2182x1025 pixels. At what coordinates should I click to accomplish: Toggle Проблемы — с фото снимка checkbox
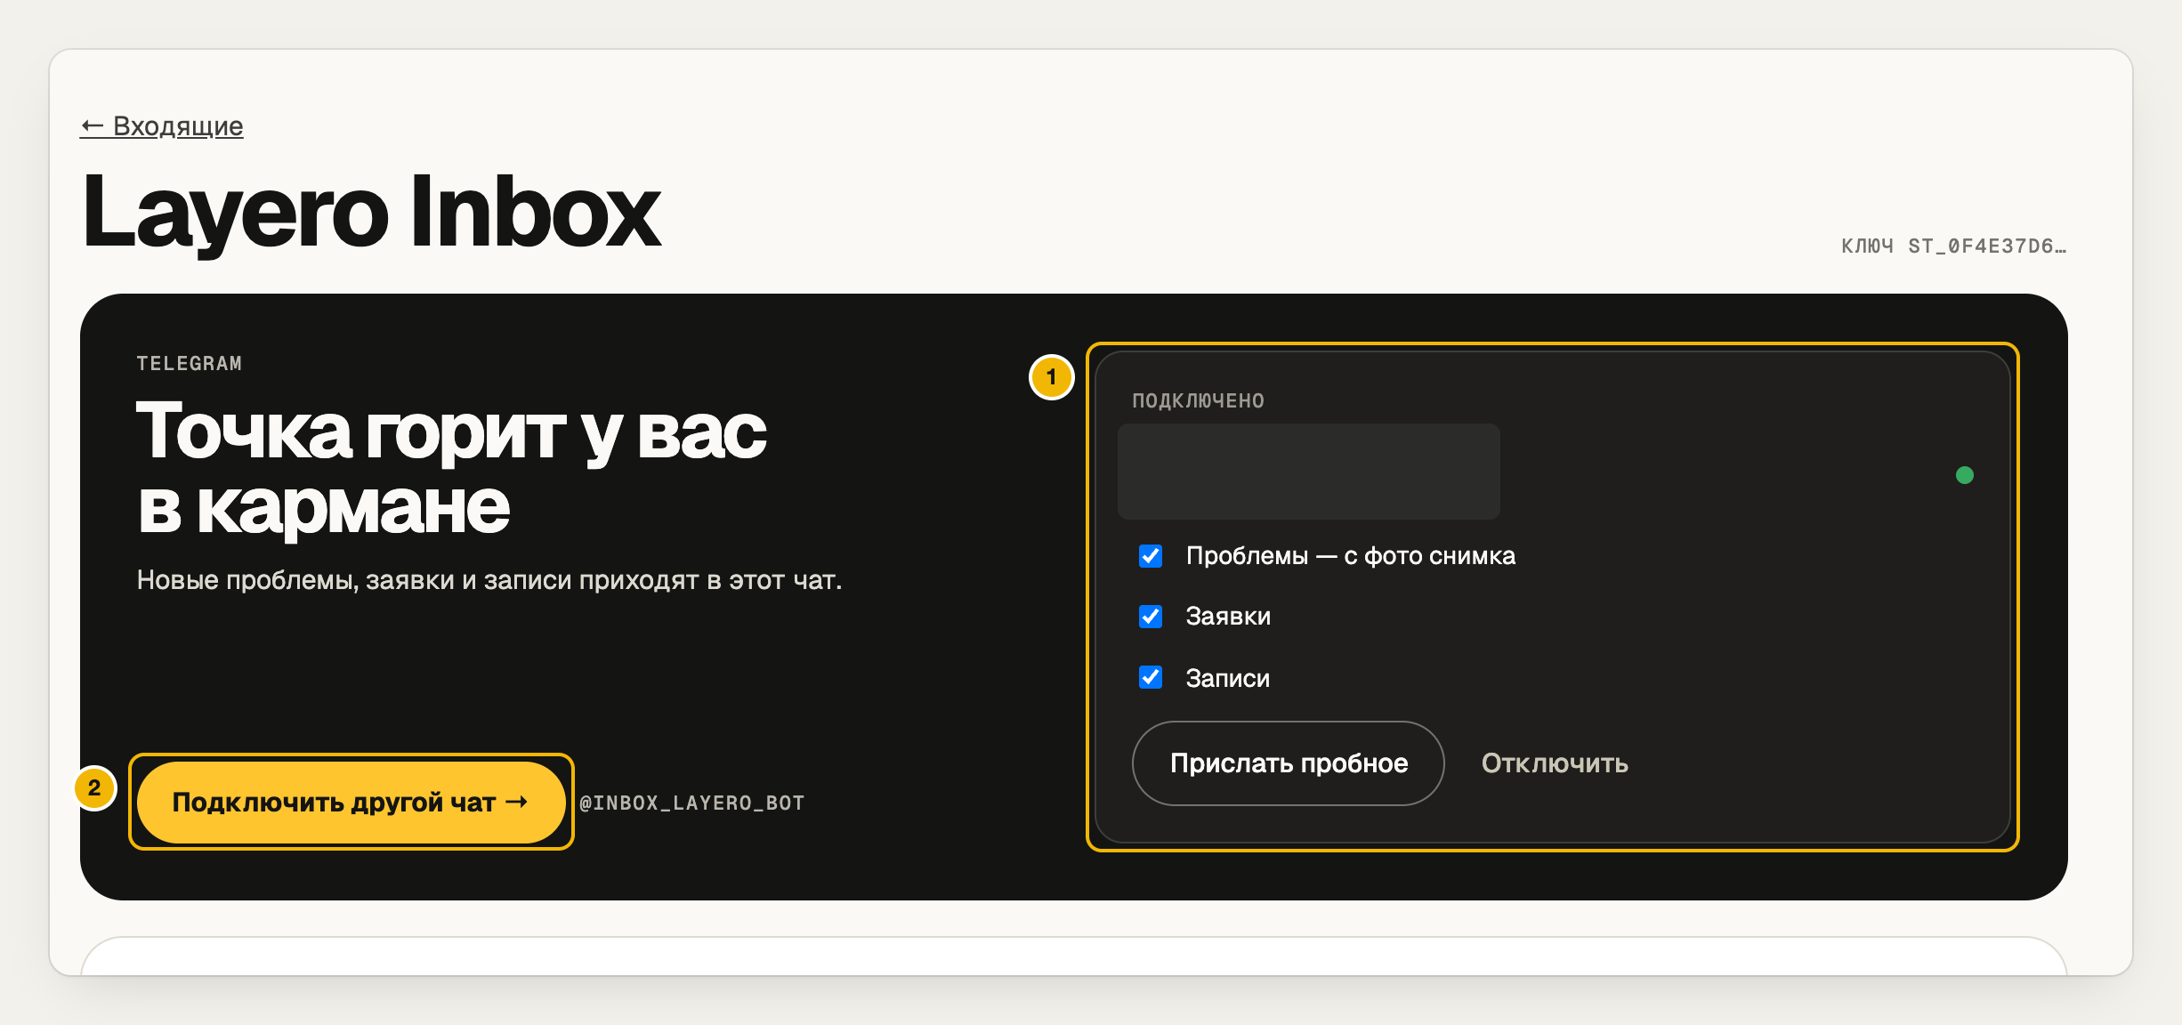point(1151,556)
